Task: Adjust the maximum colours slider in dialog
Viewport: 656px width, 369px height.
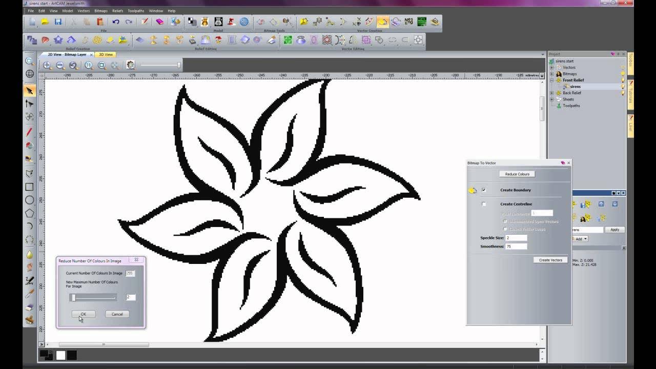Action: (x=93, y=297)
